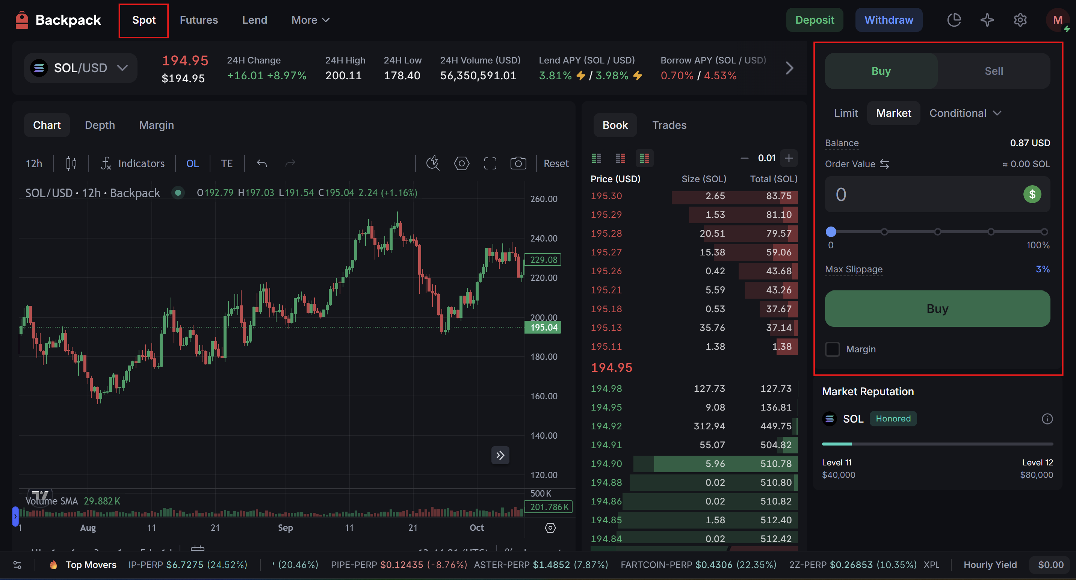Open candlestick chart type selector
The height and width of the screenshot is (580, 1076).
71,163
